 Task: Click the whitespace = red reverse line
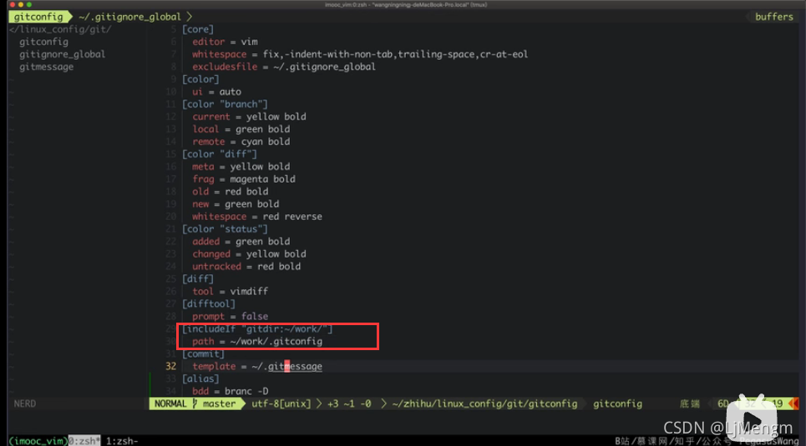257,217
